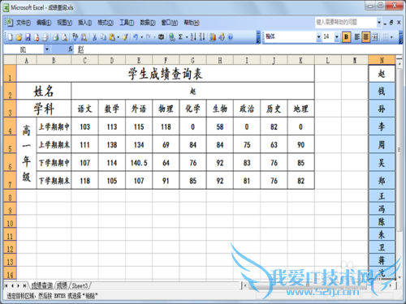Toggle center alignment button

click(x=365, y=37)
